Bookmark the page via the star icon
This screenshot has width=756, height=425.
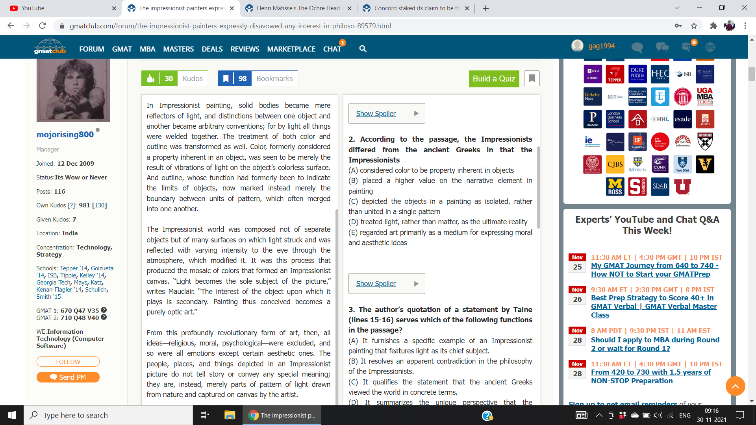click(x=694, y=26)
